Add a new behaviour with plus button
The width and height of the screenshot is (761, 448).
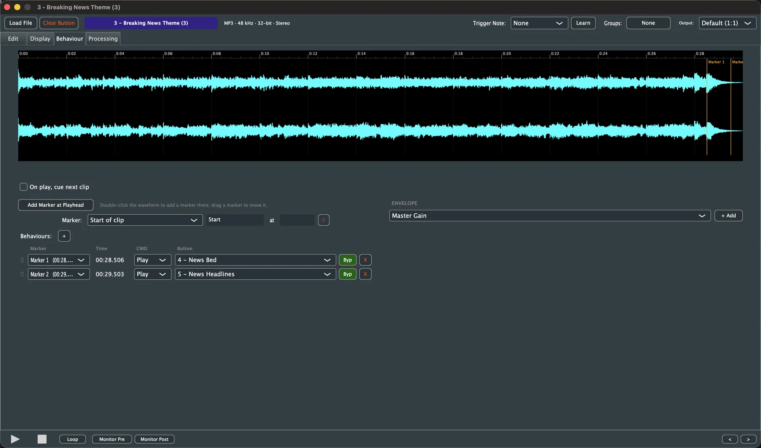click(x=64, y=236)
